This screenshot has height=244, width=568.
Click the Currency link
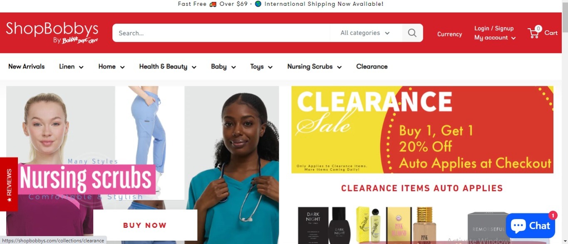pyautogui.click(x=449, y=34)
